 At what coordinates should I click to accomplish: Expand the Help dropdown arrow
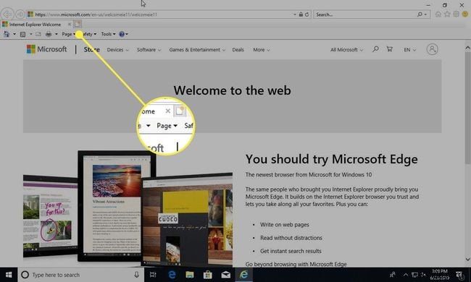pos(127,34)
